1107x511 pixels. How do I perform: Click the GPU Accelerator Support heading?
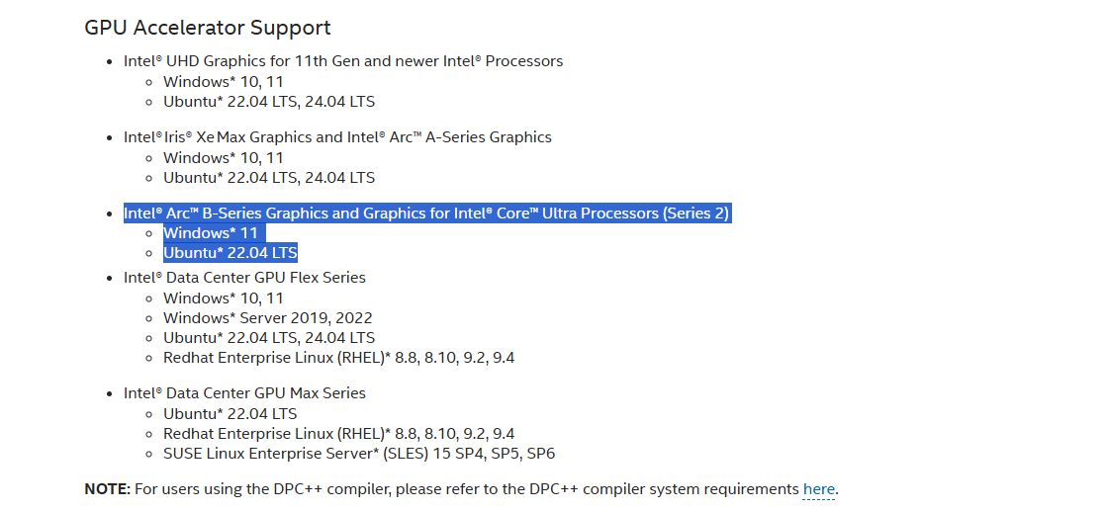(208, 28)
